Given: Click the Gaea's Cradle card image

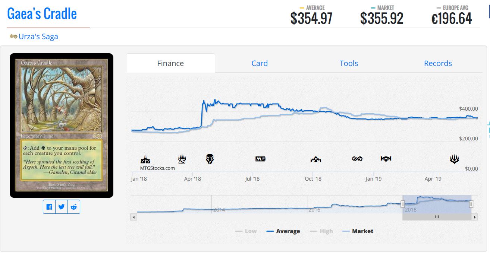Looking at the screenshot, I should point(62,125).
